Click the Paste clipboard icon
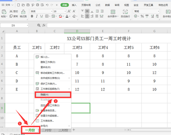The height and width of the screenshot is (135, 171). point(4,12)
